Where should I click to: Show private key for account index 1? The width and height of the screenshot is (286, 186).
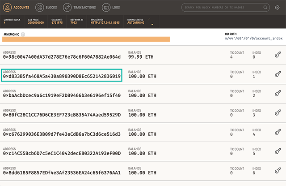click(x=278, y=75)
